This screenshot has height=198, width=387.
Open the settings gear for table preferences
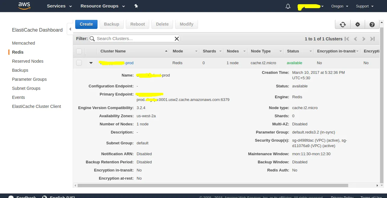(x=358, y=25)
